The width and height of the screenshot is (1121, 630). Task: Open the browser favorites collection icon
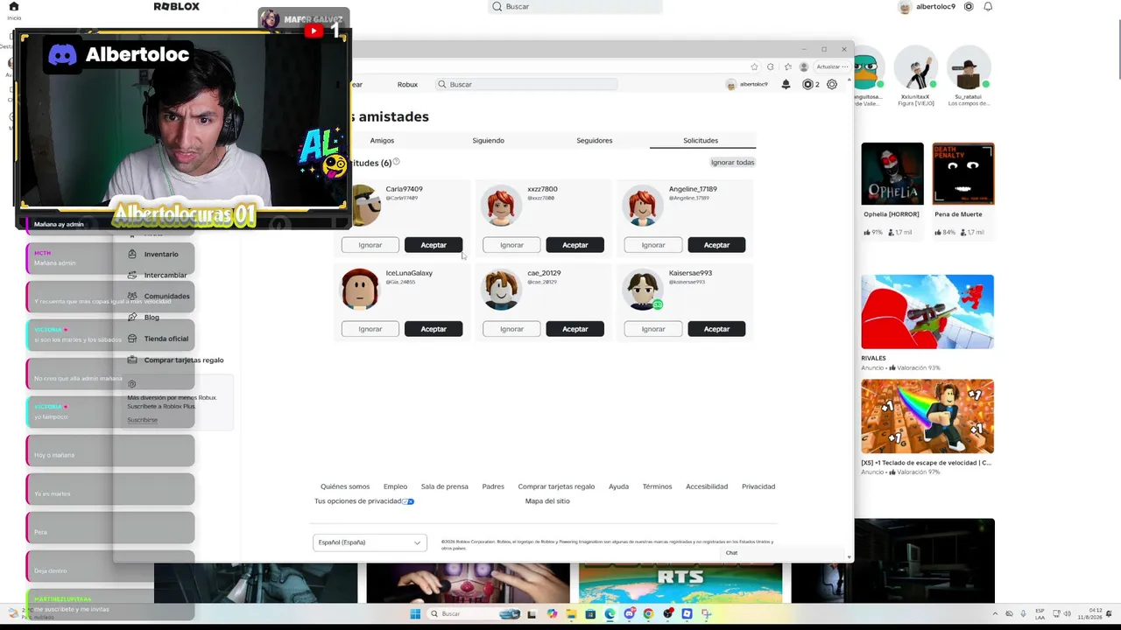tap(787, 66)
